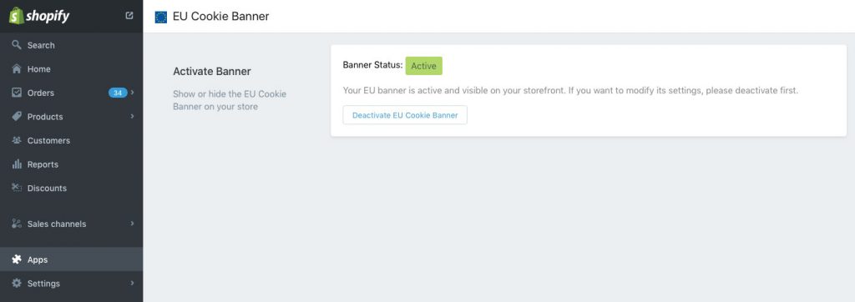
Task: Click Deactivate EU Cookie Banner button
Action: [405, 115]
